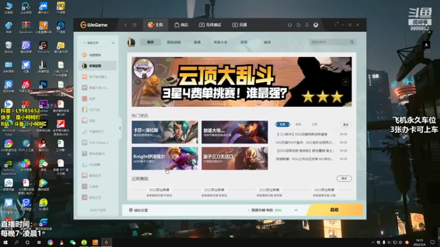This screenshot has width=440, height=247.
Task: Click 更多 beside 近期赛程
Action: coord(344,179)
